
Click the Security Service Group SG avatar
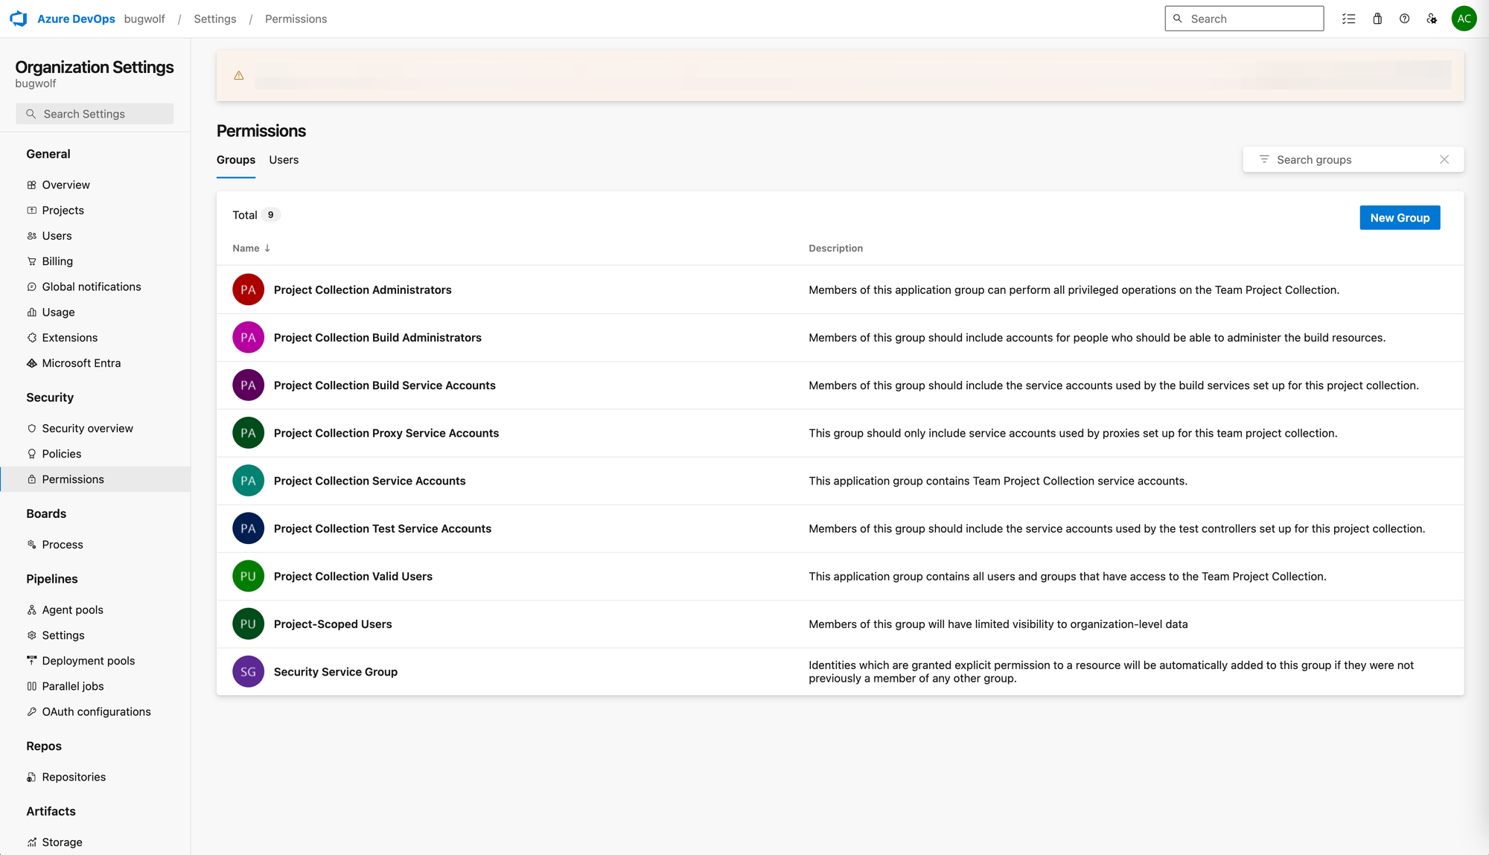coord(248,672)
